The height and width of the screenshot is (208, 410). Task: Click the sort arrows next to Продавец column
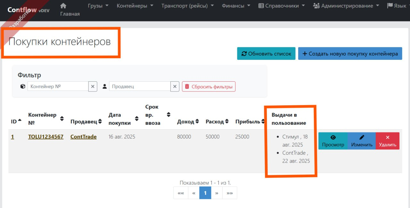point(100,122)
